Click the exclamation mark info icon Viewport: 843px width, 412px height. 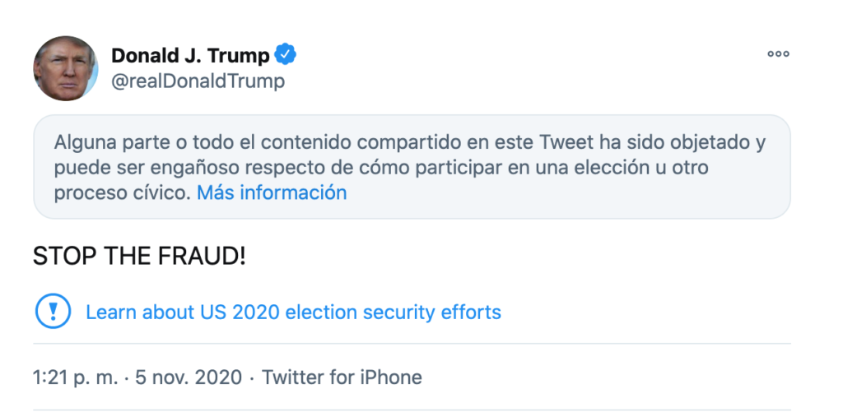point(50,312)
